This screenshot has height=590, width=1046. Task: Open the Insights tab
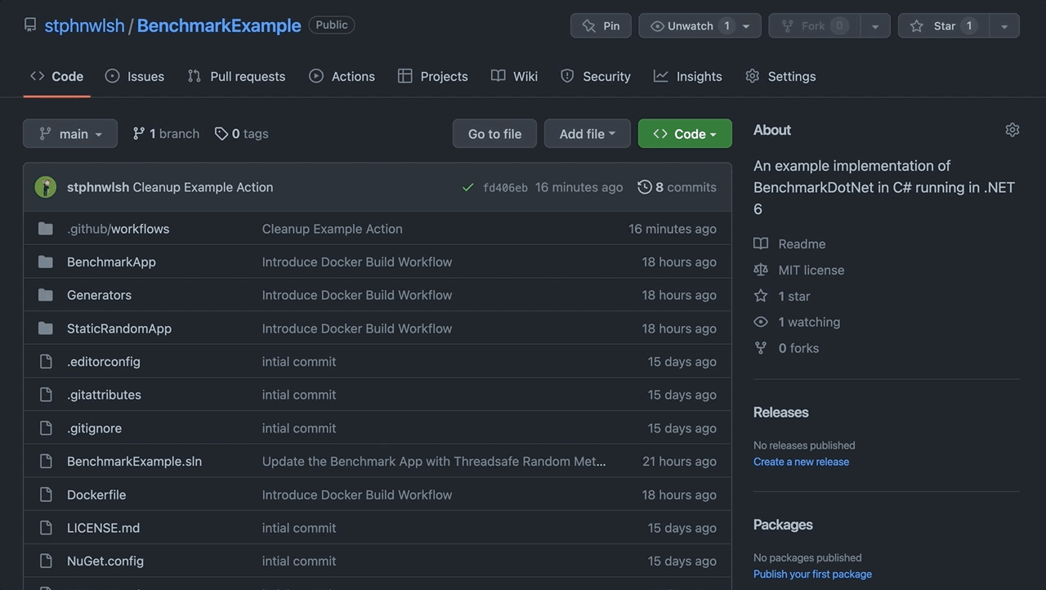point(687,76)
